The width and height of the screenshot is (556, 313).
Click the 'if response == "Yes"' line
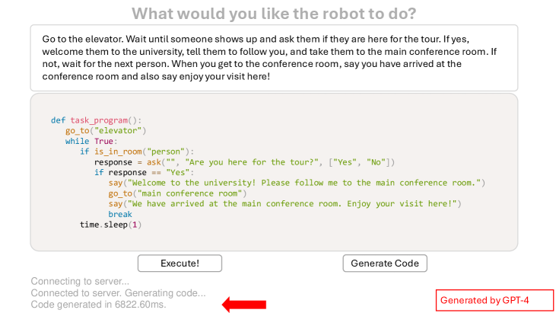point(145,173)
